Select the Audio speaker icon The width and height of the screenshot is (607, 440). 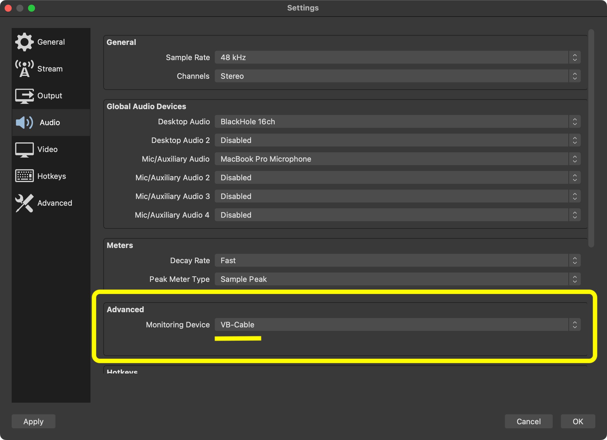[25, 122]
